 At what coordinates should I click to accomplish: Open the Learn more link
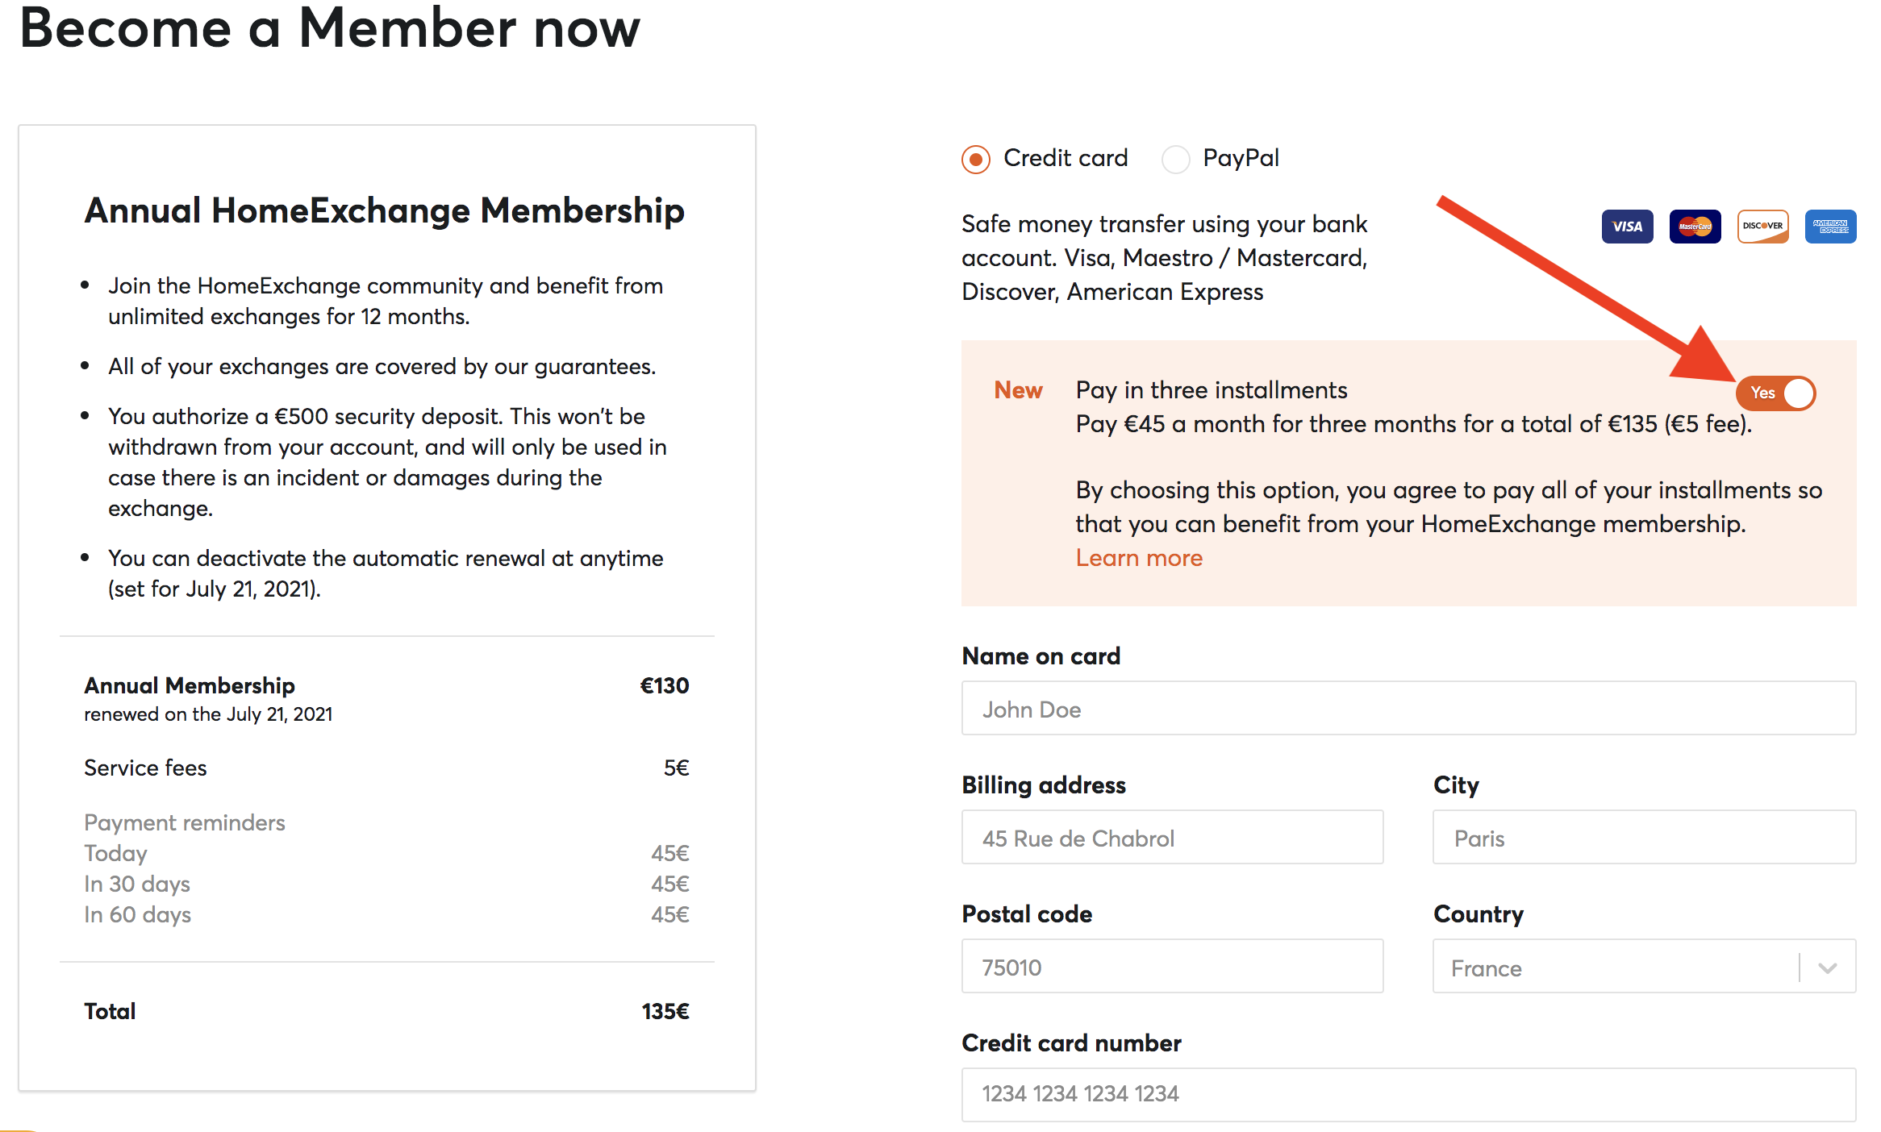pyautogui.click(x=1139, y=558)
